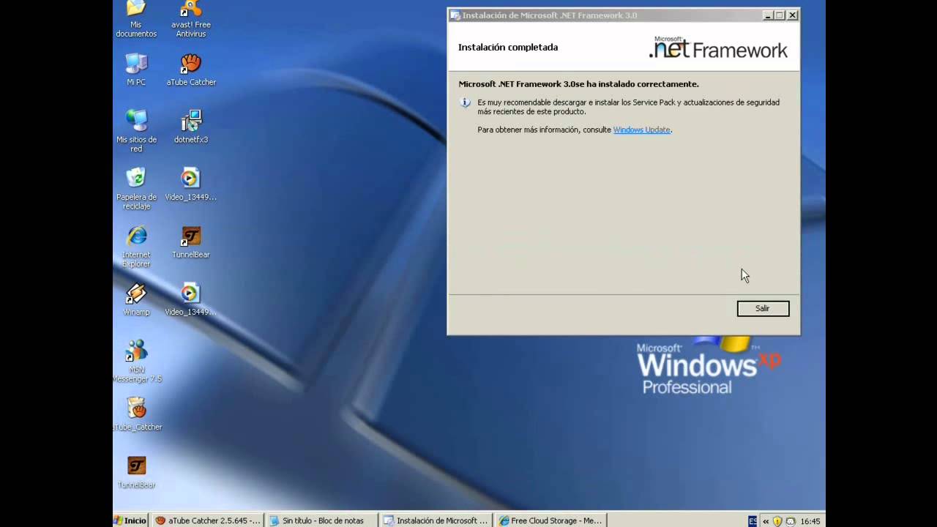Select aTube Catcher shortcut with baseball glove icon
Screen dimensions: 937x527
pyautogui.click(x=191, y=70)
